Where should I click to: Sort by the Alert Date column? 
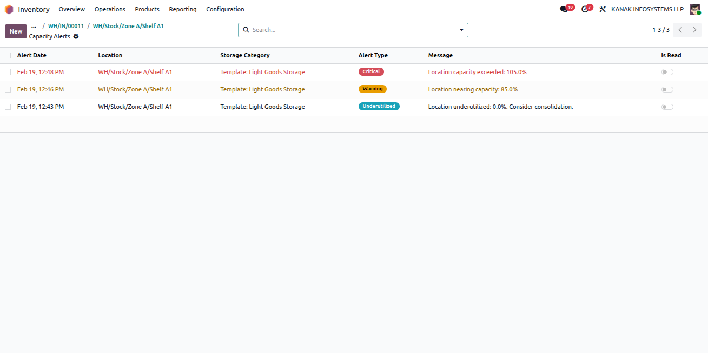(x=32, y=55)
